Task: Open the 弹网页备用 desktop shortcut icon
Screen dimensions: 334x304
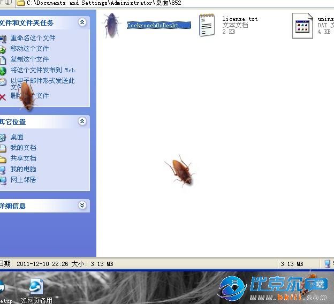Action: [x=36, y=287]
